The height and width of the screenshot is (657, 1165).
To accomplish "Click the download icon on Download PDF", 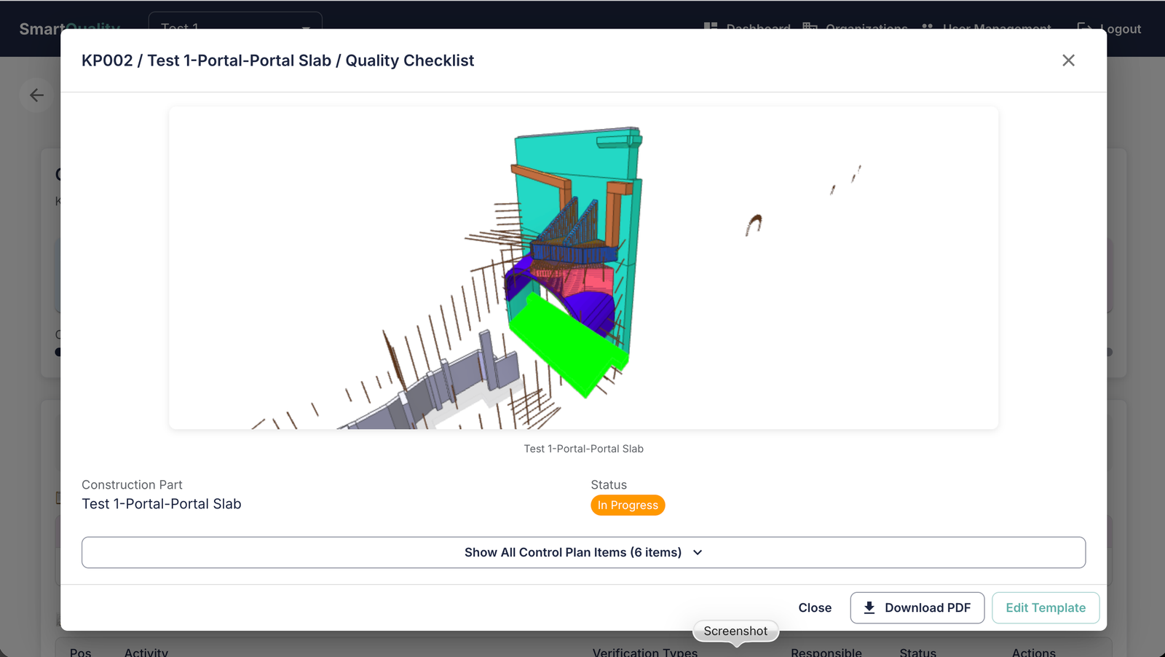I will [x=869, y=607].
